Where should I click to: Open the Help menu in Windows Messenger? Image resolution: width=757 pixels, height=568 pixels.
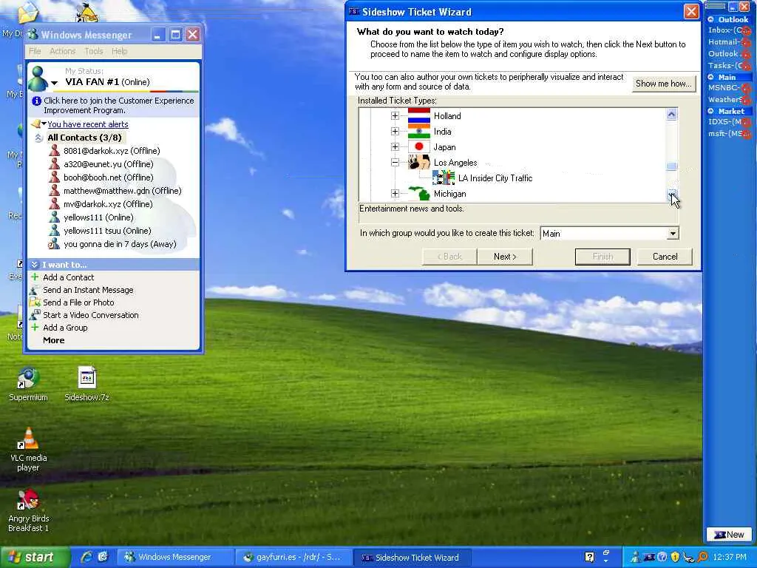(119, 51)
